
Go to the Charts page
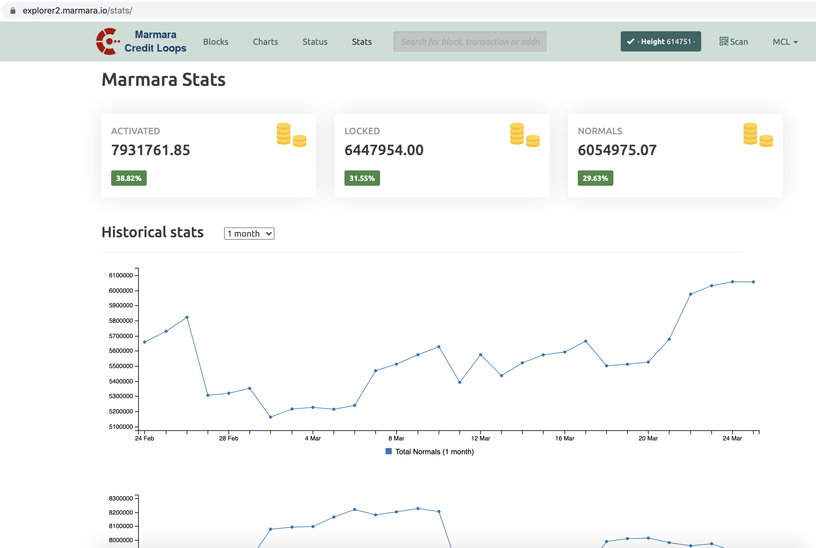[x=265, y=42]
